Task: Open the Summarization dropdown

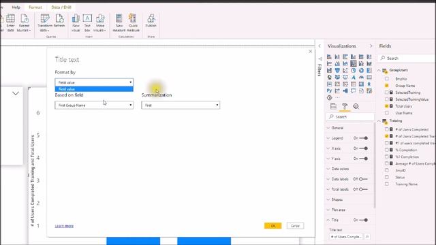Action: click(x=181, y=105)
